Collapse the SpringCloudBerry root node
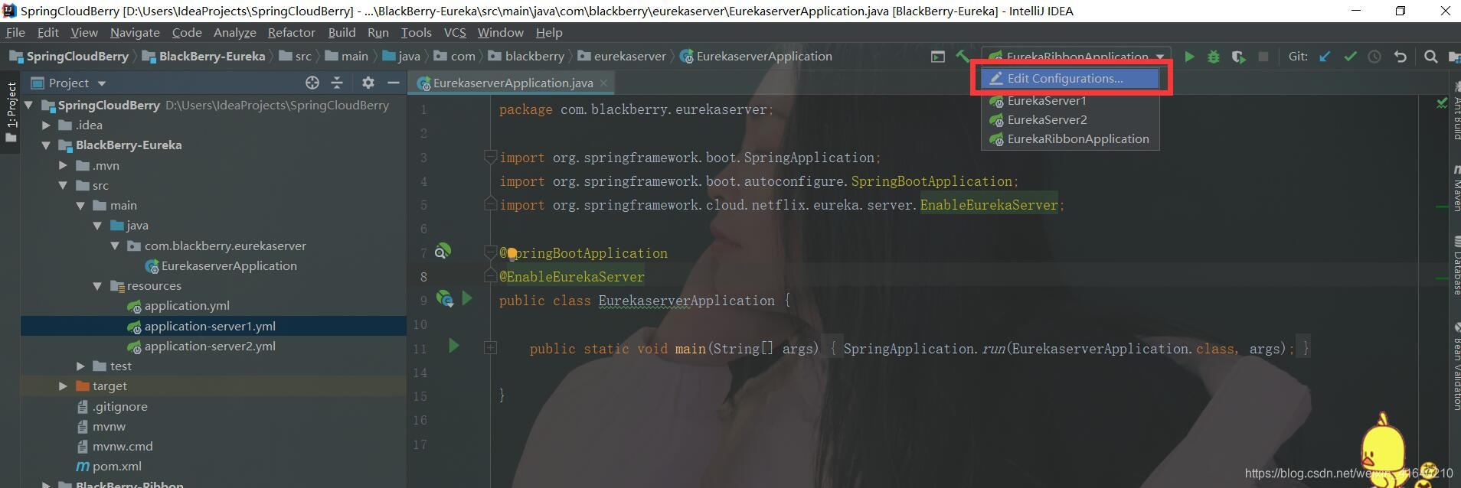The width and height of the screenshot is (1461, 488). tap(29, 105)
